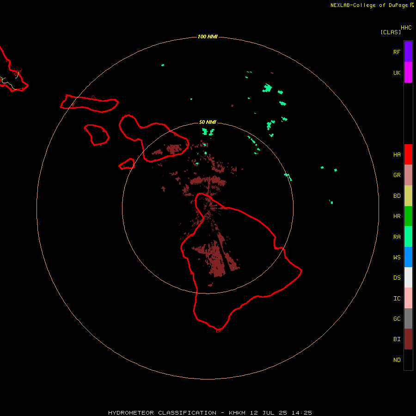Screen dimensions: 416x416
Task: Select the WS blue legend swatch
Action: coord(408,257)
